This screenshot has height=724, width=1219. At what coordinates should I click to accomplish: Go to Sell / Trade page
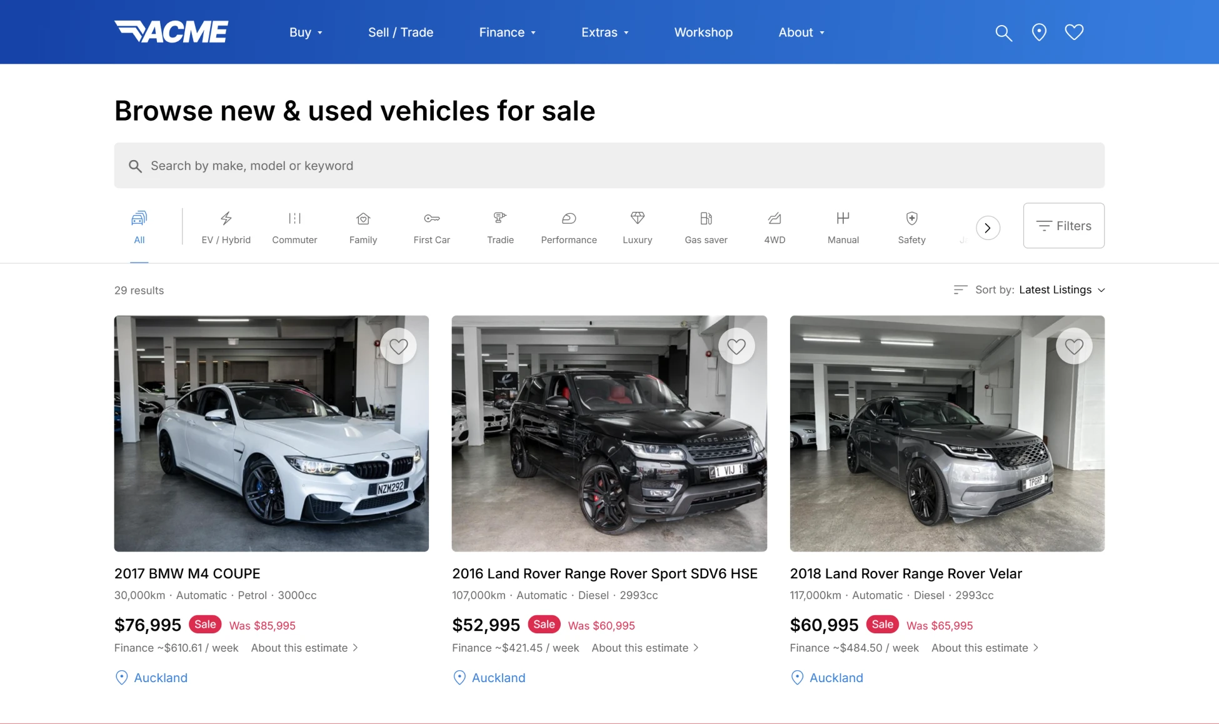pos(400,33)
